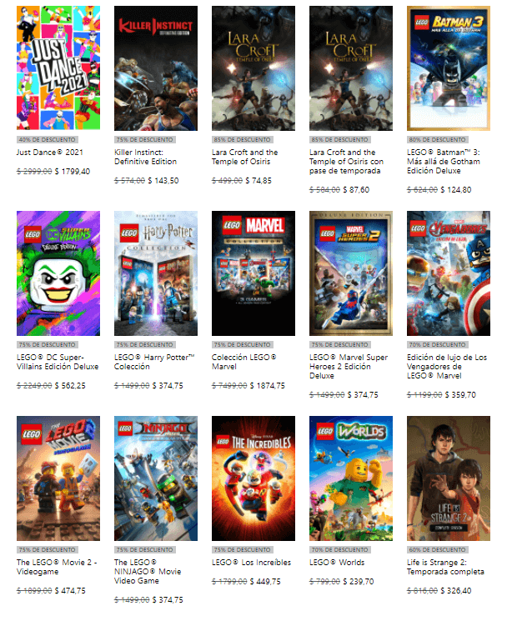Click the LEGO Batman 3 cover image
Screen dimensions: 512x631
coord(449,68)
